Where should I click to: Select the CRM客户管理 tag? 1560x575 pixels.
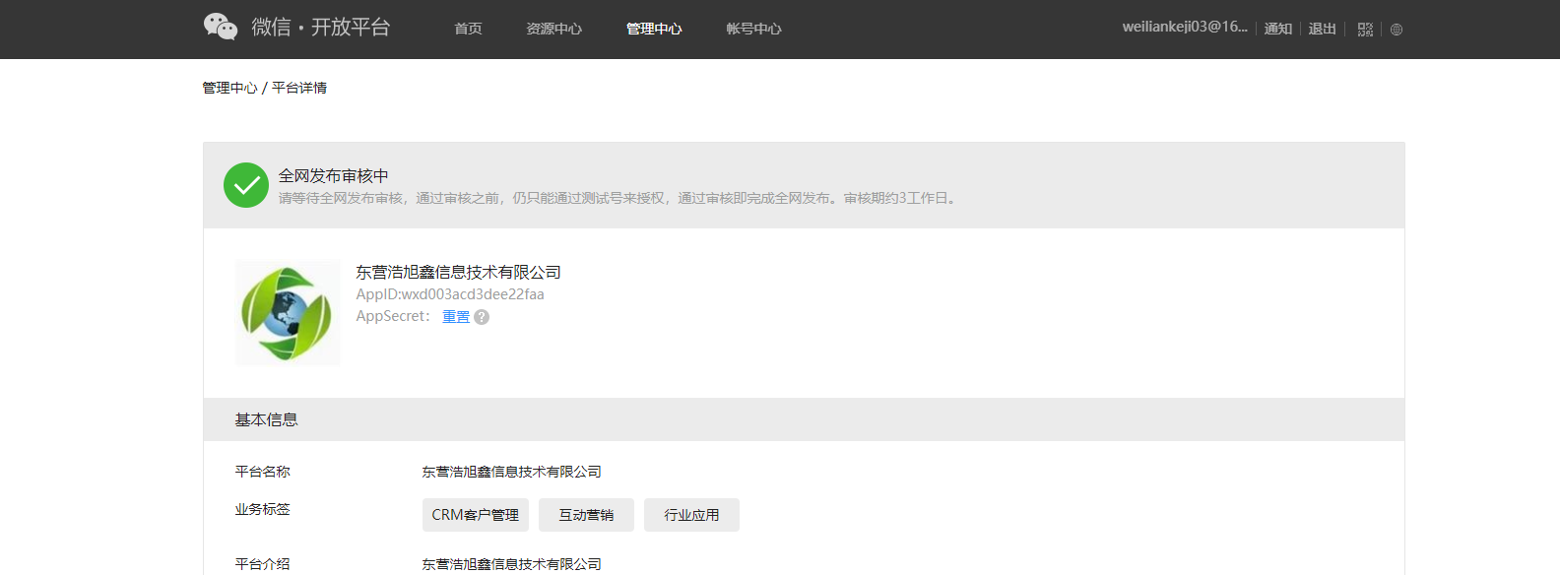pos(476,515)
